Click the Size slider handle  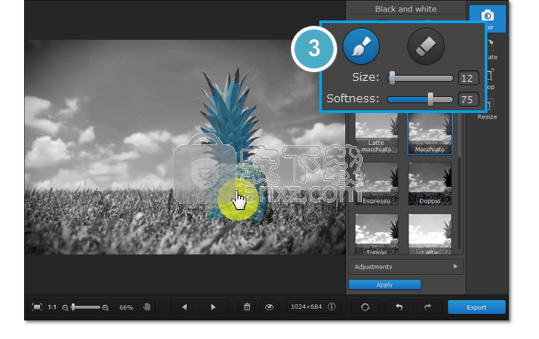tap(392, 78)
